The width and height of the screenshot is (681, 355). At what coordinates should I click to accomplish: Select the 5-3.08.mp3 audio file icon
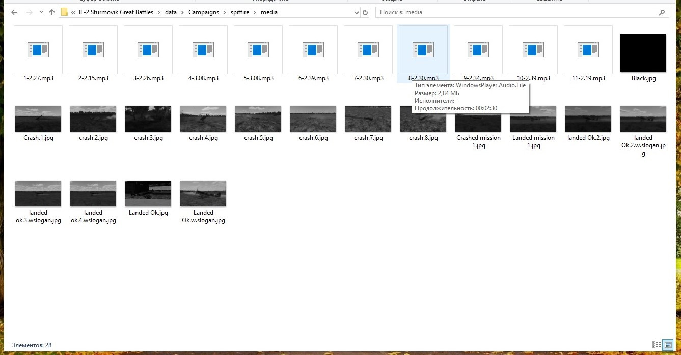click(258, 50)
